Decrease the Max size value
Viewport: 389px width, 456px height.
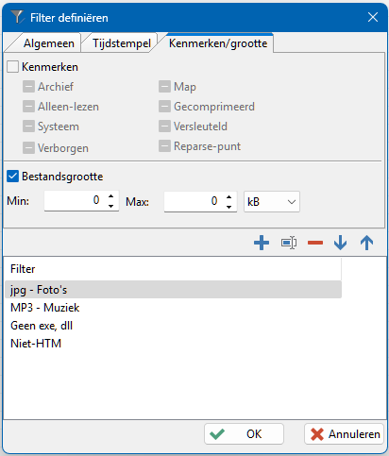click(228, 207)
